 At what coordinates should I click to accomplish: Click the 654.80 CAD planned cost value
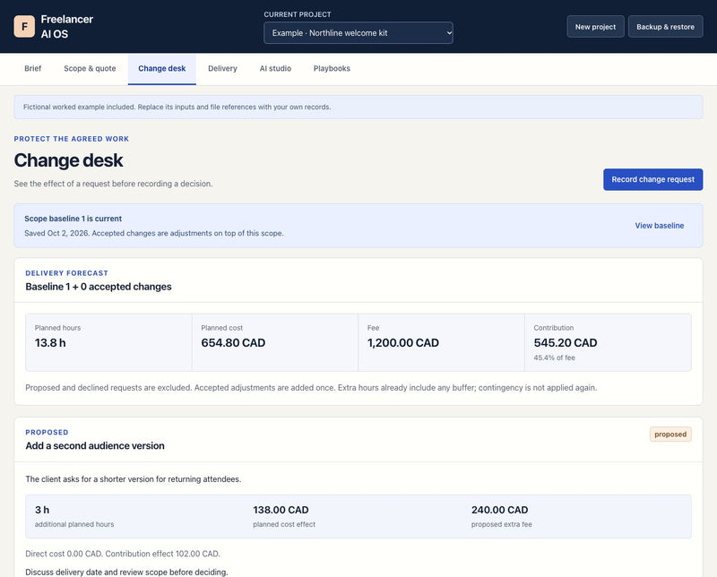233,343
